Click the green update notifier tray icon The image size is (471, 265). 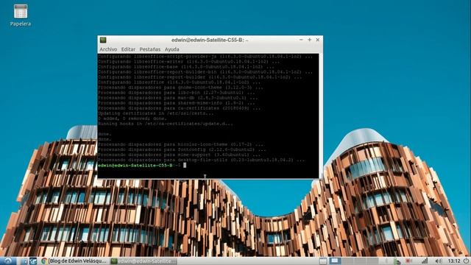pos(397,261)
